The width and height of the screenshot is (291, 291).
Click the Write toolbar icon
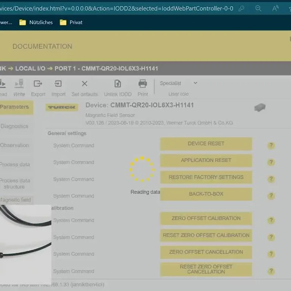point(19,84)
